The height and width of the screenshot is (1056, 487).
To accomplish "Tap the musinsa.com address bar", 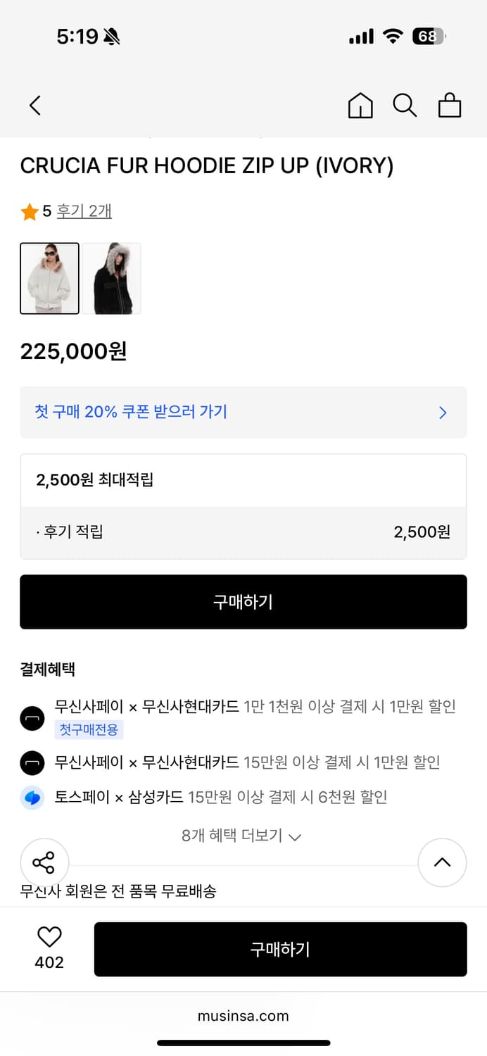I will (x=243, y=1015).
